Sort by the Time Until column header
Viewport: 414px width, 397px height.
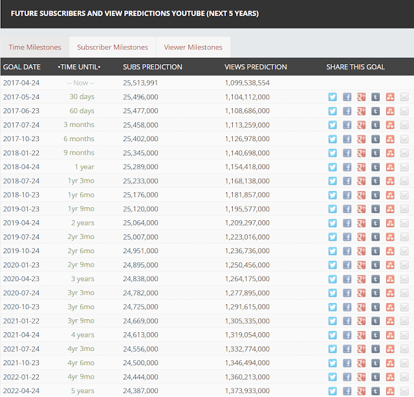pyautogui.click(x=79, y=67)
